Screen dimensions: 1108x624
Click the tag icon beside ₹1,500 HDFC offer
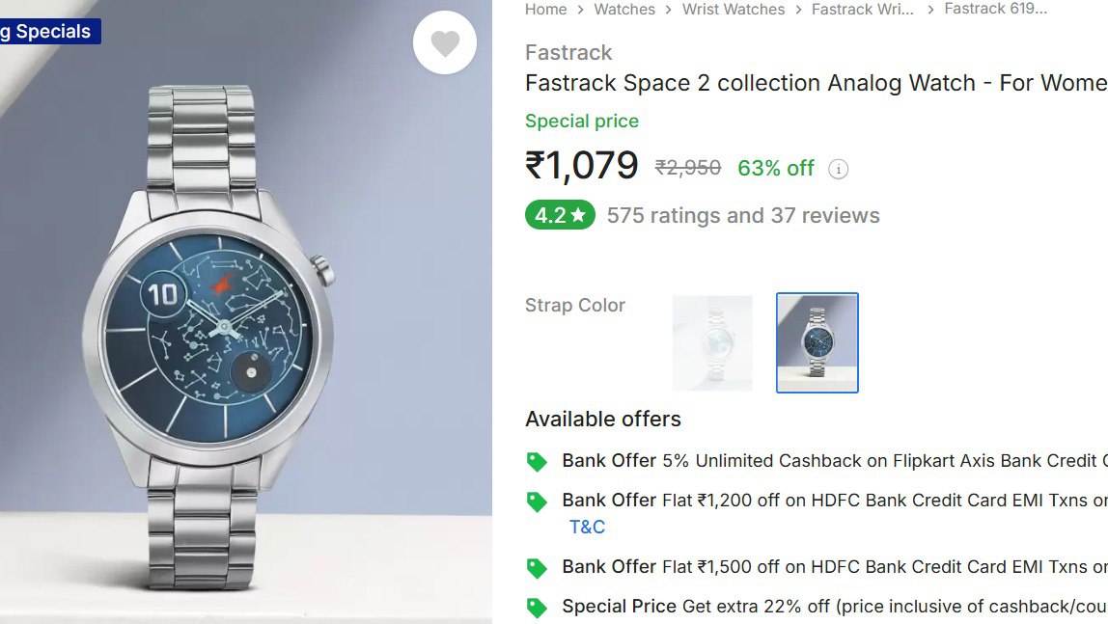coord(537,568)
